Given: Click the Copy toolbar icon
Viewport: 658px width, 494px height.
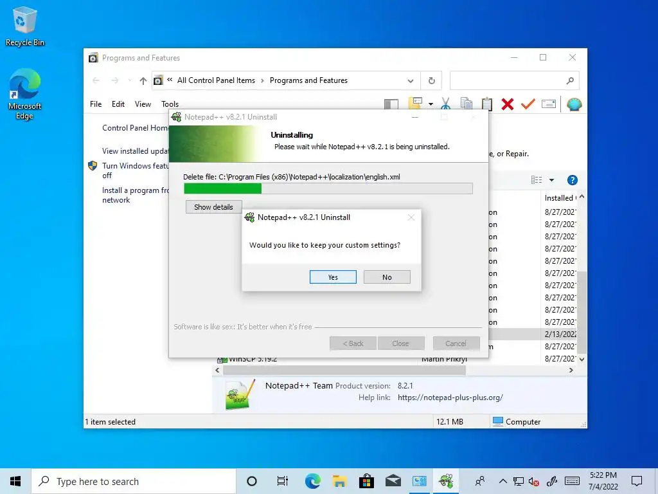Looking at the screenshot, I should [467, 104].
